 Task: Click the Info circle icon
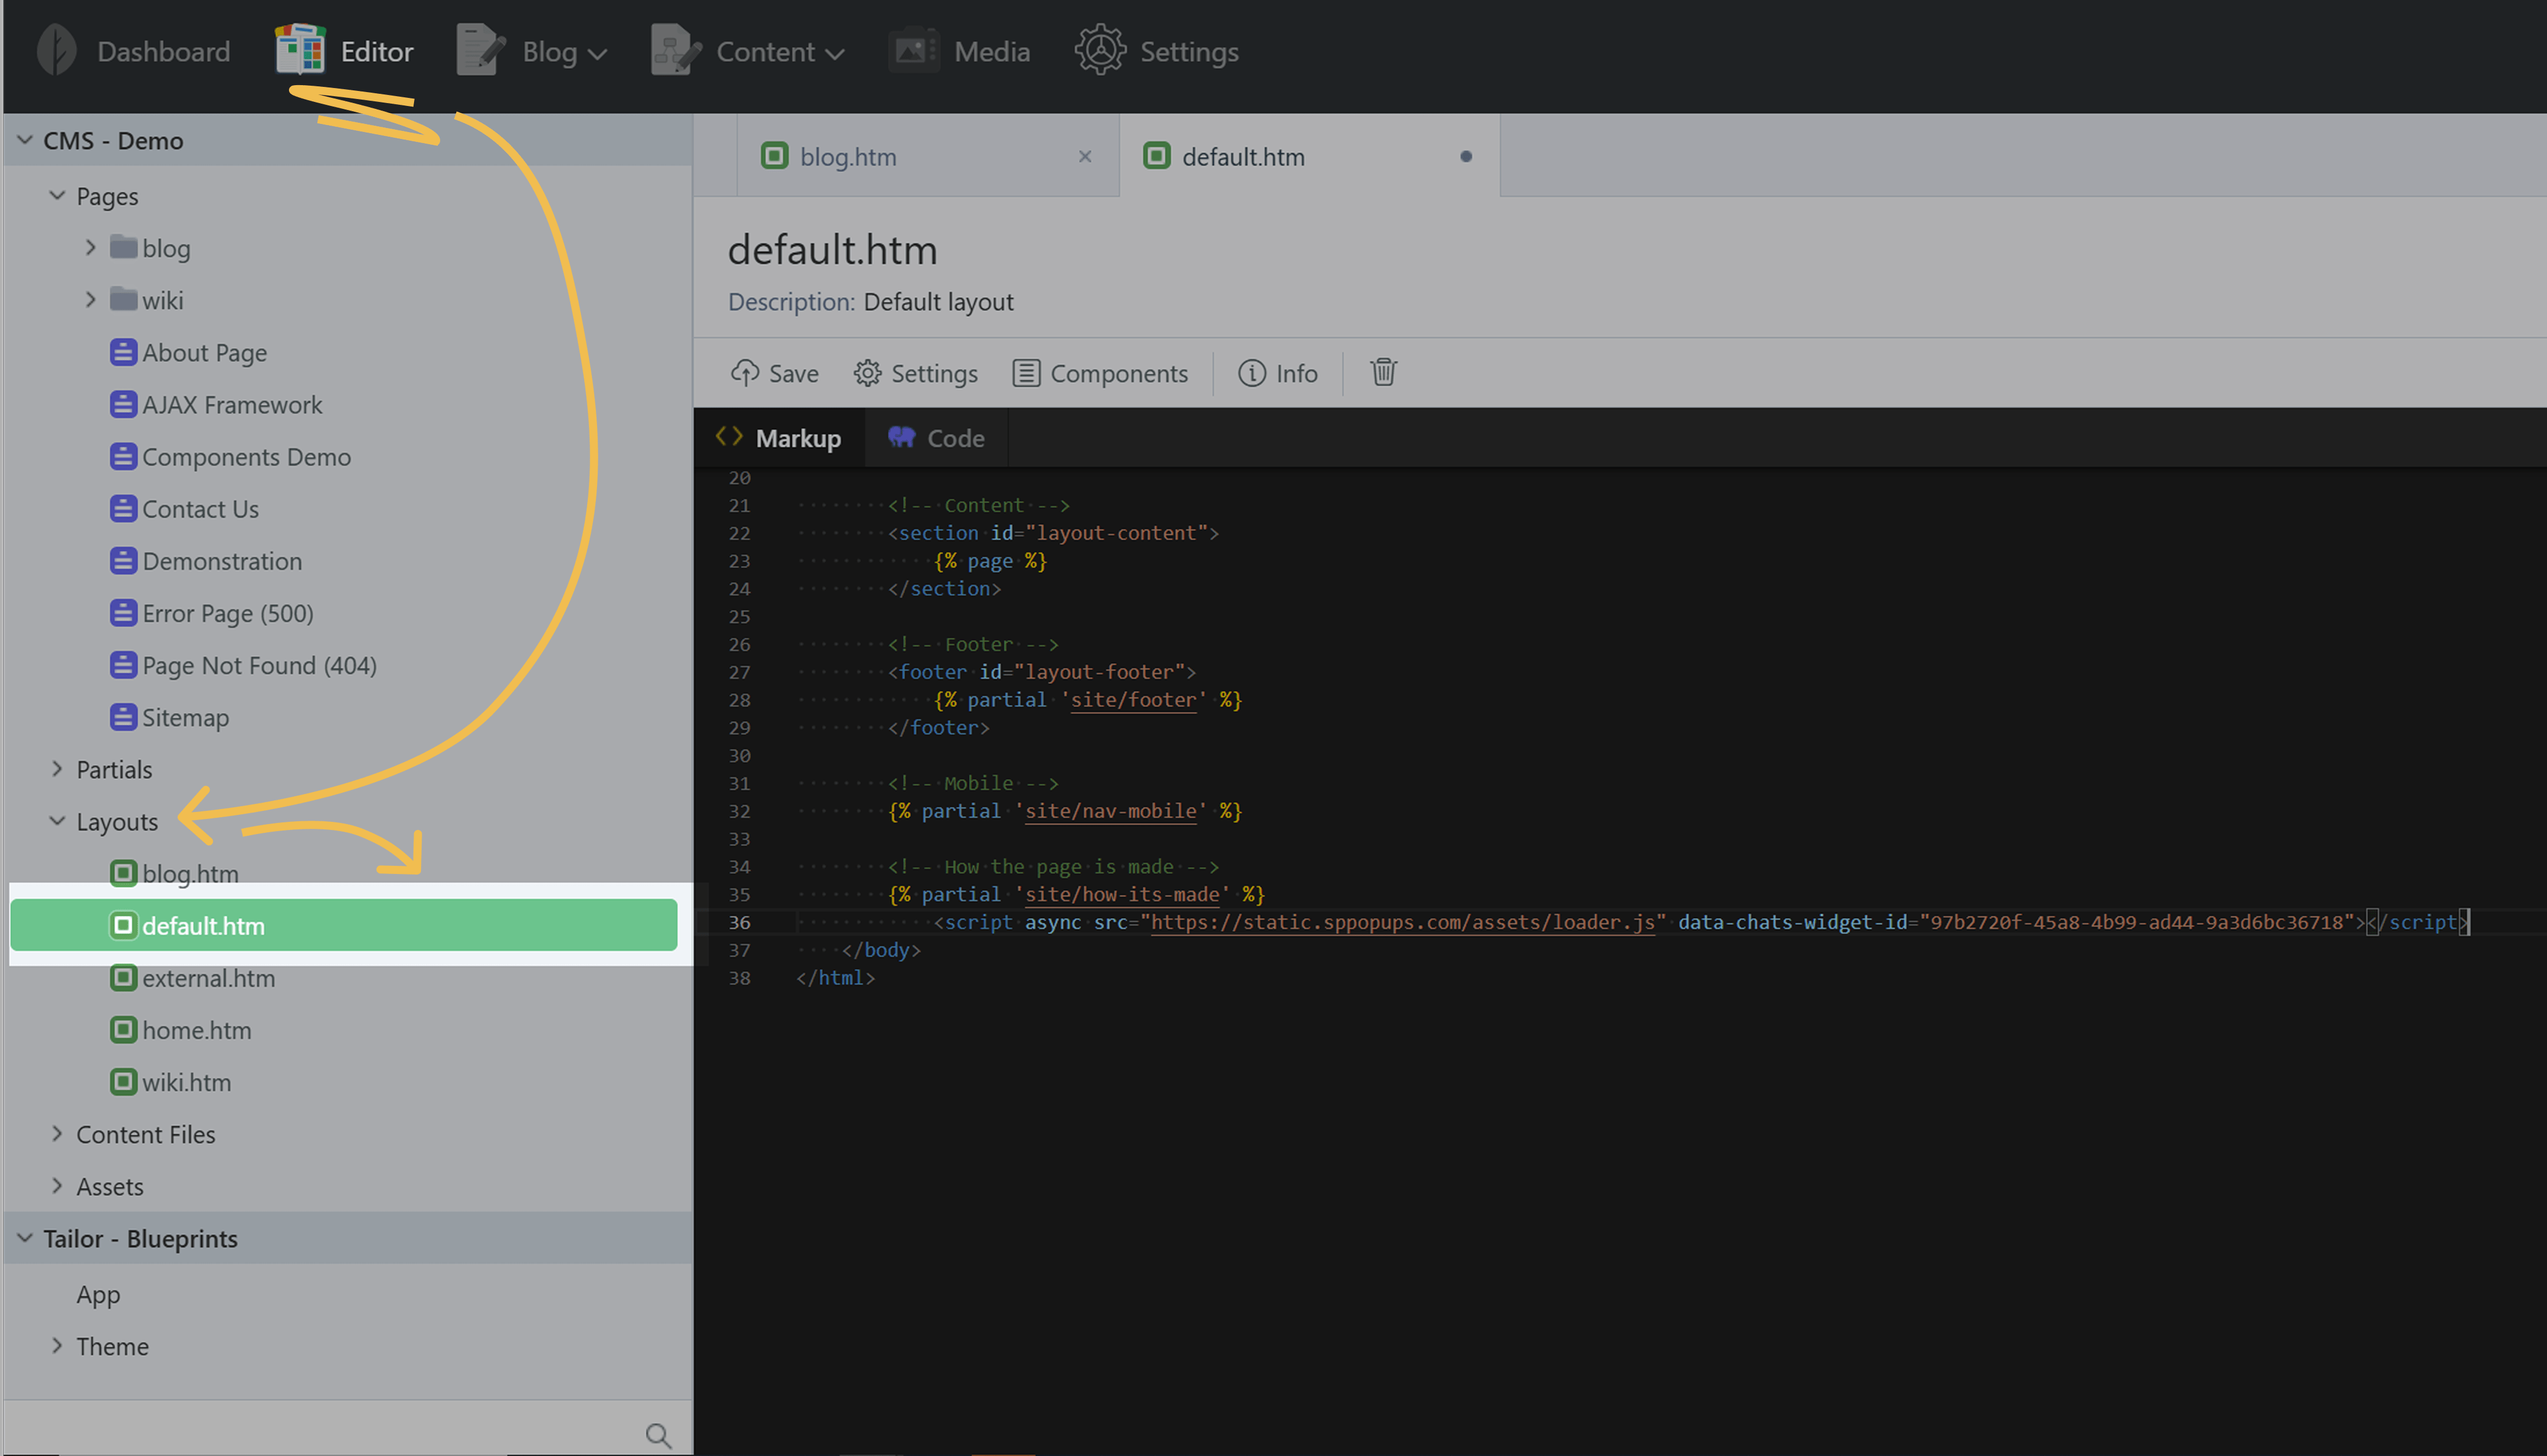click(x=1251, y=373)
